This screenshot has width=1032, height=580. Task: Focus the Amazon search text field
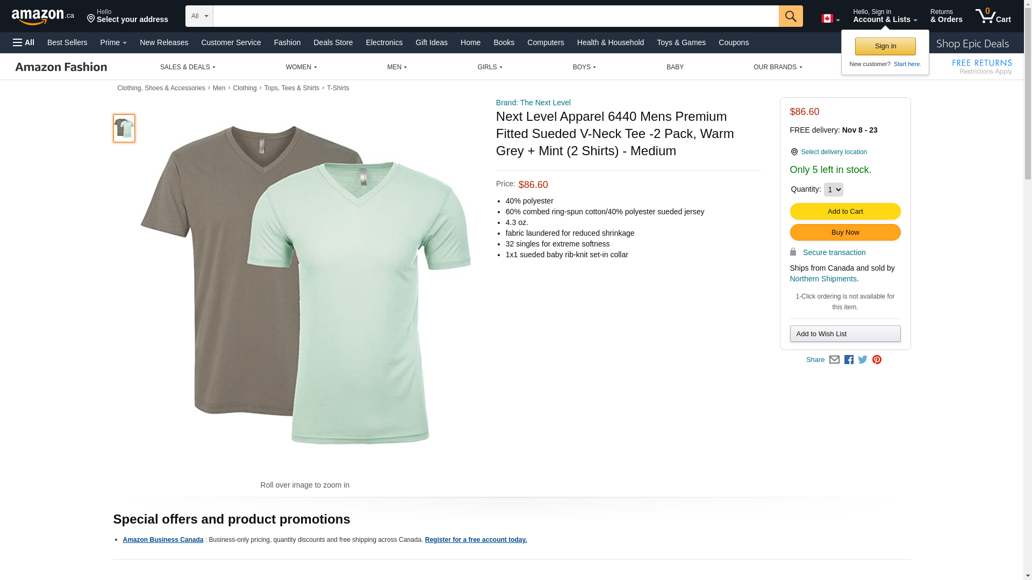click(496, 16)
